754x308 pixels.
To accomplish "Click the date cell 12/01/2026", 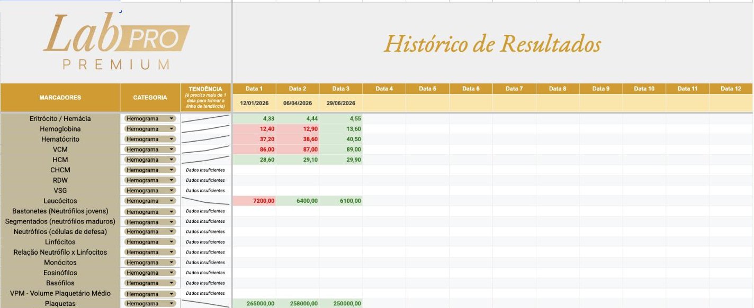I will (254, 103).
